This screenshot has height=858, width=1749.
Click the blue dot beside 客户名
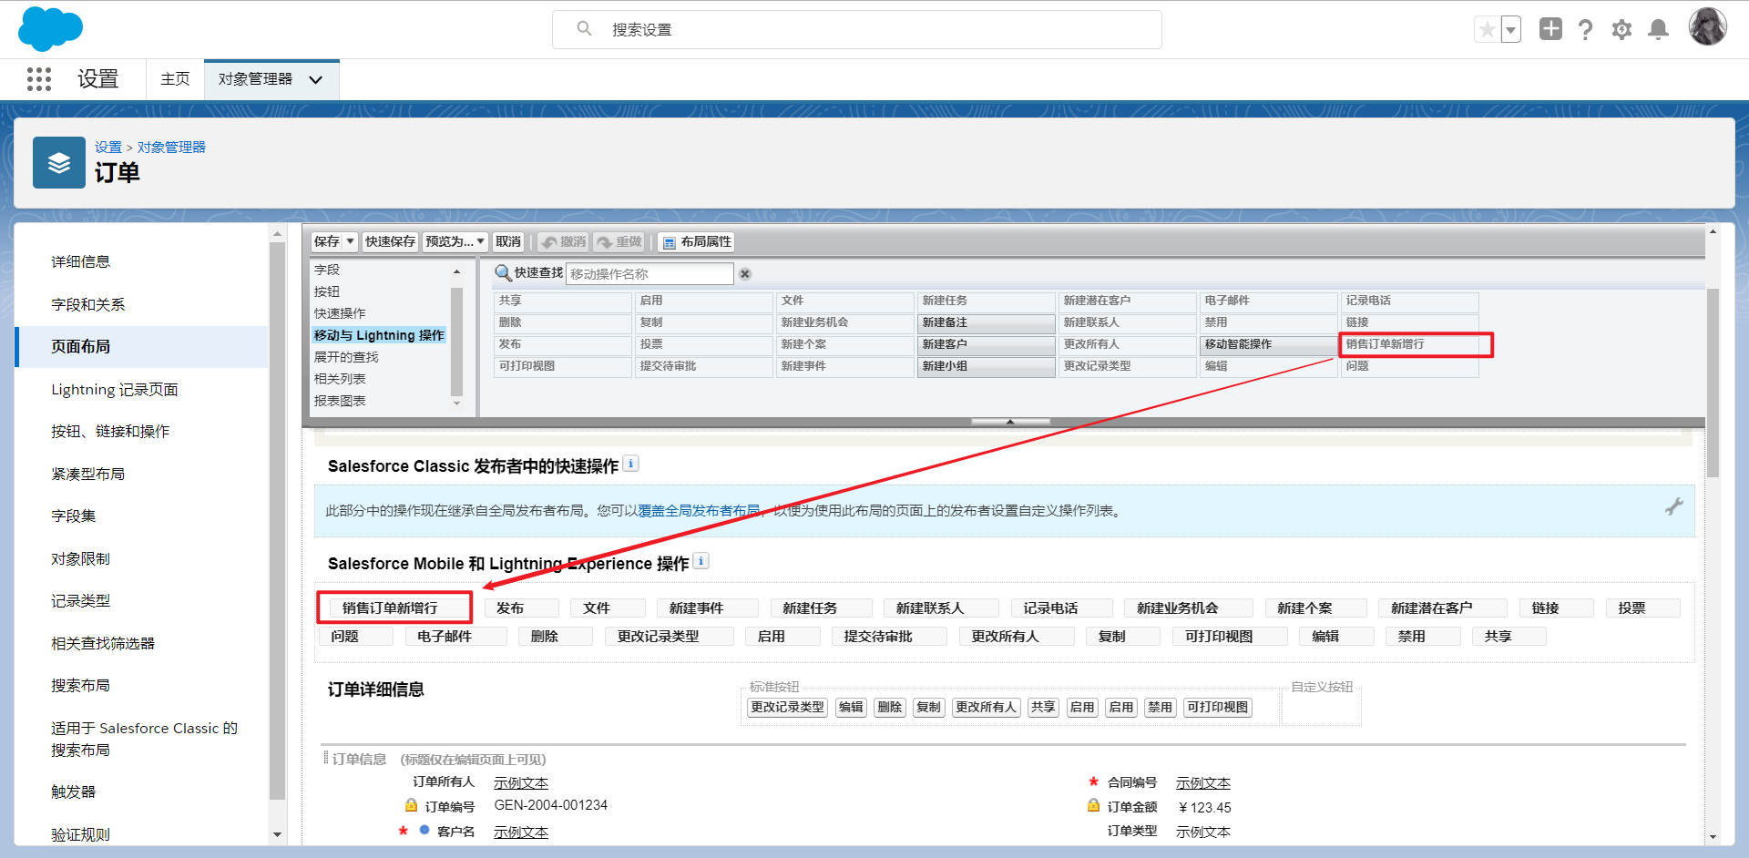click(x=424, y=830)
